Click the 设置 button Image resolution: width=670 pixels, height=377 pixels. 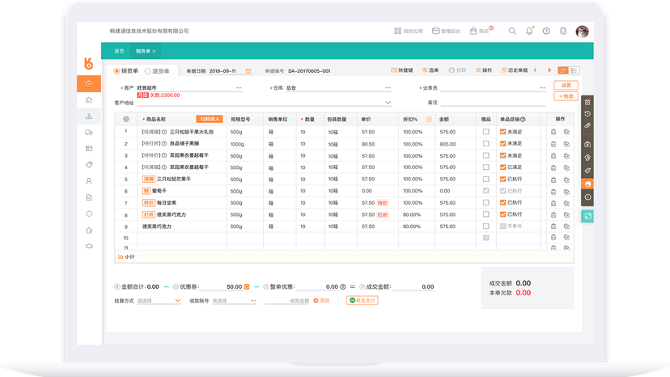566,85
